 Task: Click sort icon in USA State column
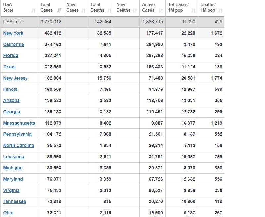[x=33, y=11]
